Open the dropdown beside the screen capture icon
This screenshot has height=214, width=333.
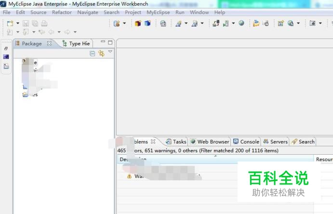320,23
